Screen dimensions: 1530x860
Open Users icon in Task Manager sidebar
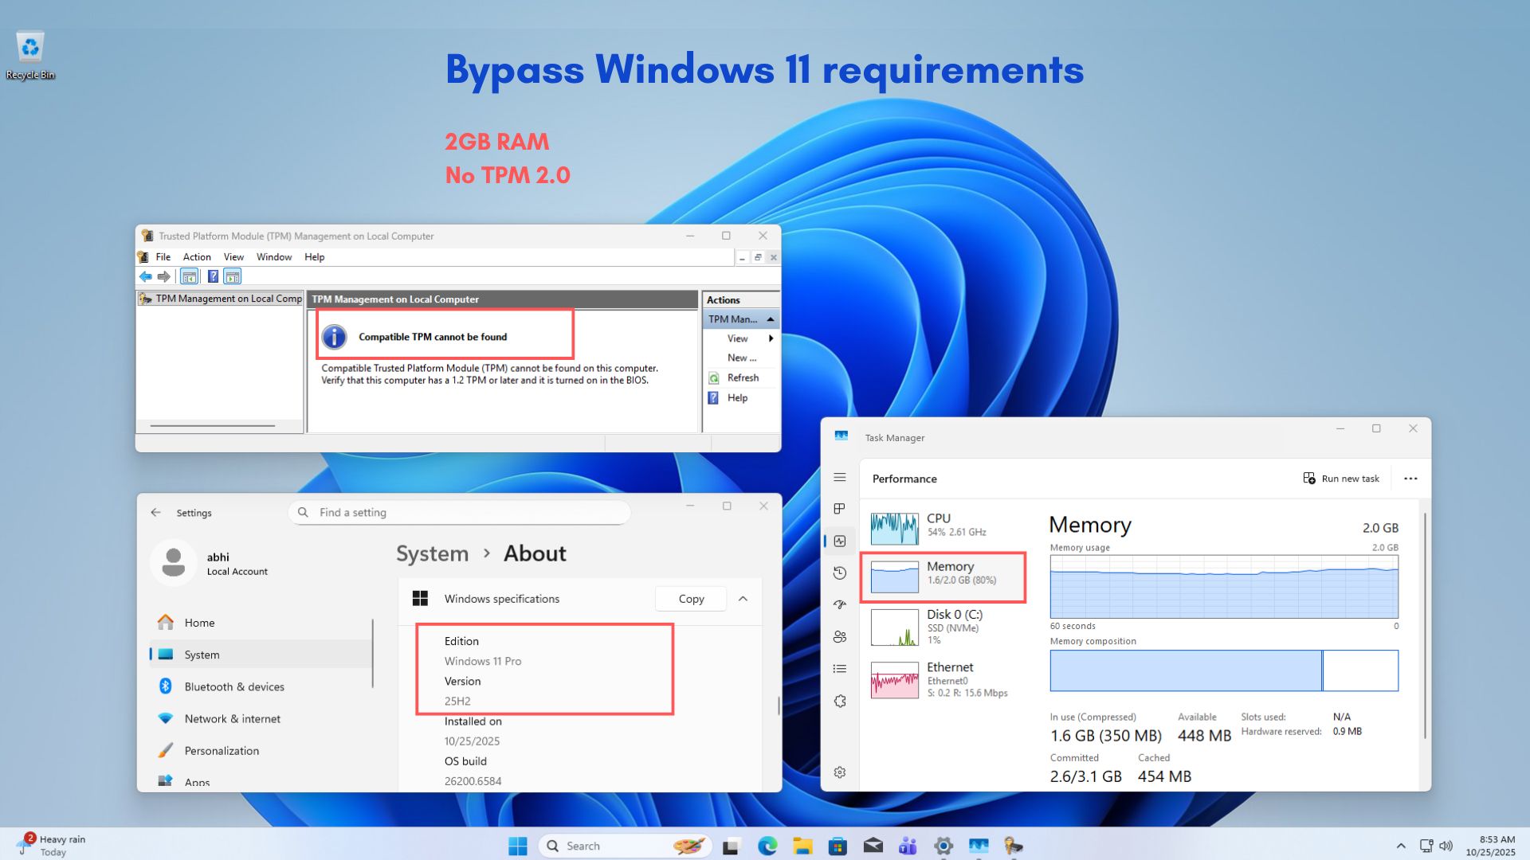point(840,636)
